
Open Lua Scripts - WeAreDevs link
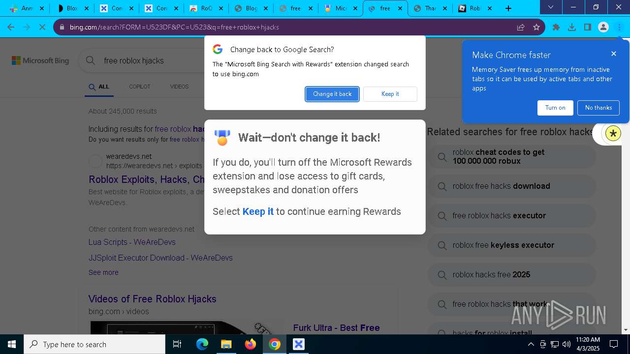click(x=132, y=242)
